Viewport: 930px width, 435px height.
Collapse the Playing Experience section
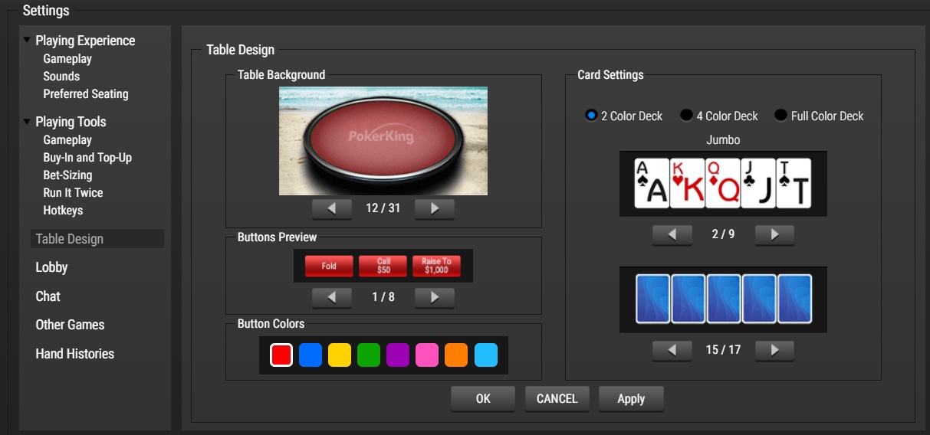click(x=28, y=41)
